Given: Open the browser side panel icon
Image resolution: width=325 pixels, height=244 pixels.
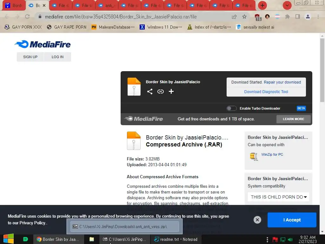Looking at the screenshot, I should tap(298, 17).
